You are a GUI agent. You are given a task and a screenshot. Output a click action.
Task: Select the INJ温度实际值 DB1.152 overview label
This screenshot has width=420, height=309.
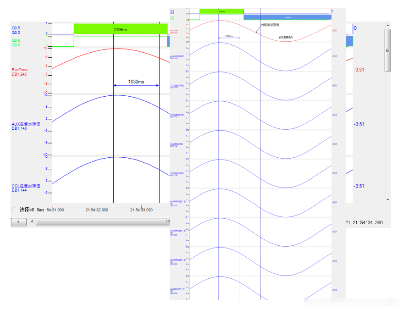(177, 145)
